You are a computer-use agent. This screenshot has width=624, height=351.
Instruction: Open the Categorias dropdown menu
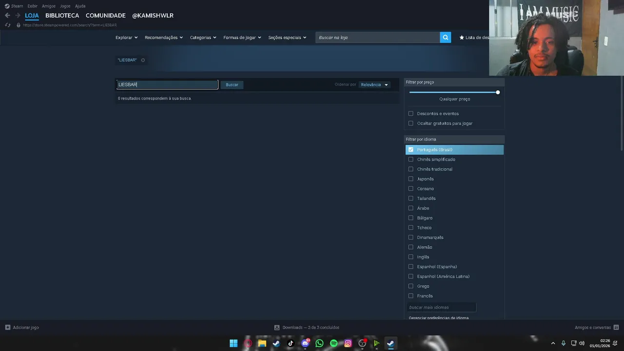coord(203,38)
